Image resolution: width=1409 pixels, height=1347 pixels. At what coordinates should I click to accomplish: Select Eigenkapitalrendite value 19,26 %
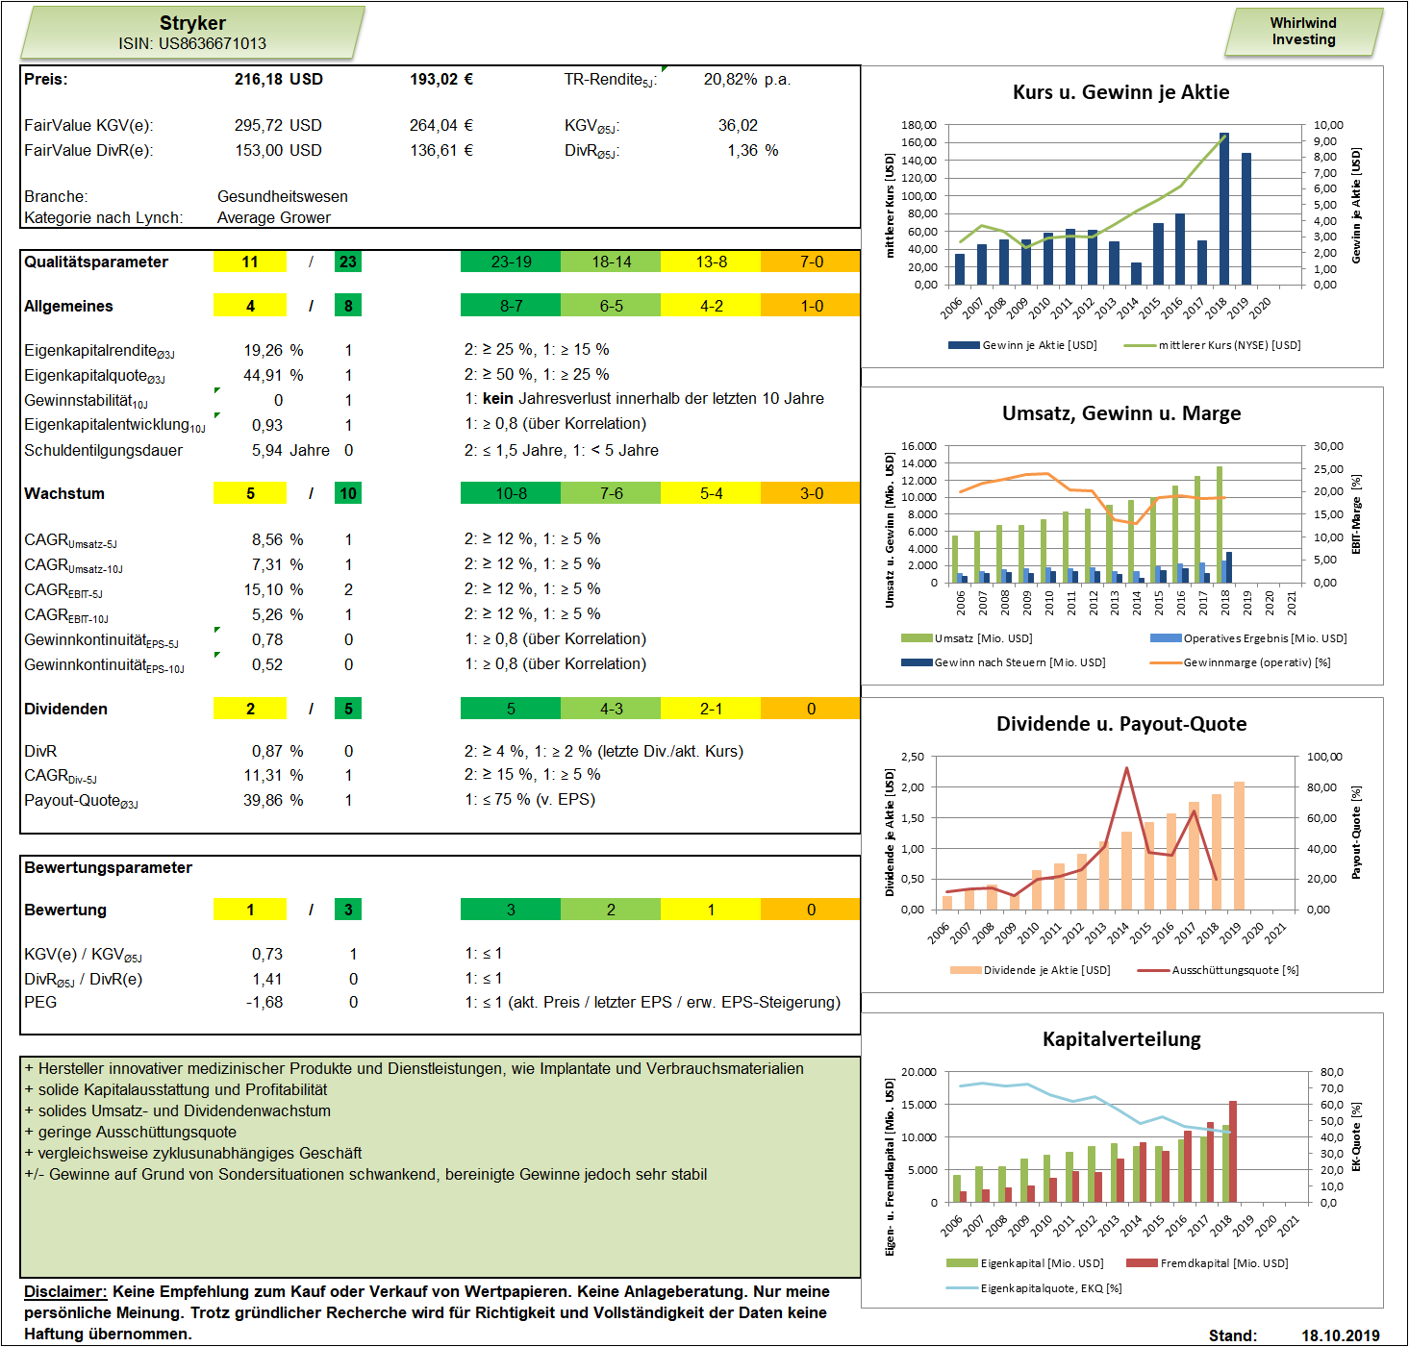pyautogui.click(x=273, y=350)
